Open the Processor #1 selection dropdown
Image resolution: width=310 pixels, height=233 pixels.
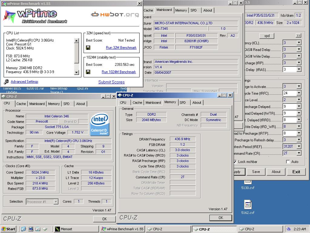pyautogui.click(x=56, y=202)
